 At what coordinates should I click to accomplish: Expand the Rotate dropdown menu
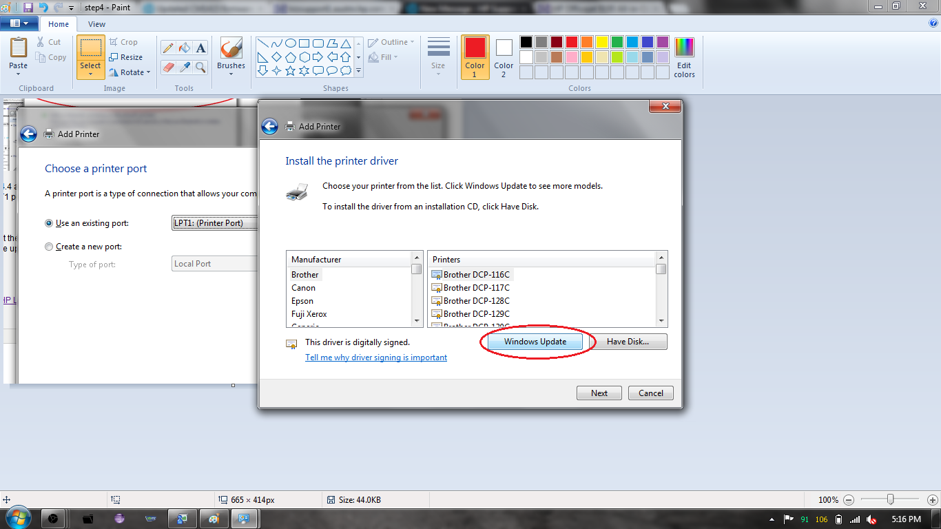click(148, 72)
